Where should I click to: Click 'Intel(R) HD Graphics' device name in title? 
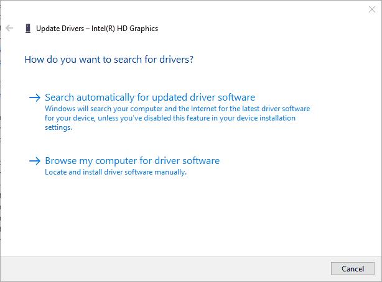tap(124, 29)
